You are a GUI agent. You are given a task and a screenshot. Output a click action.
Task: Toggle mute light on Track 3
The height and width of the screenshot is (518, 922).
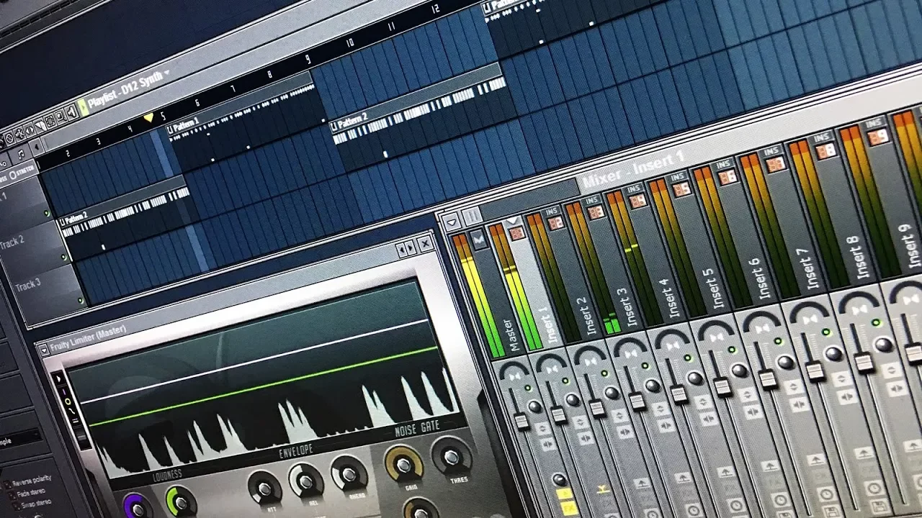pyautogui.click(x=81, y=301)
